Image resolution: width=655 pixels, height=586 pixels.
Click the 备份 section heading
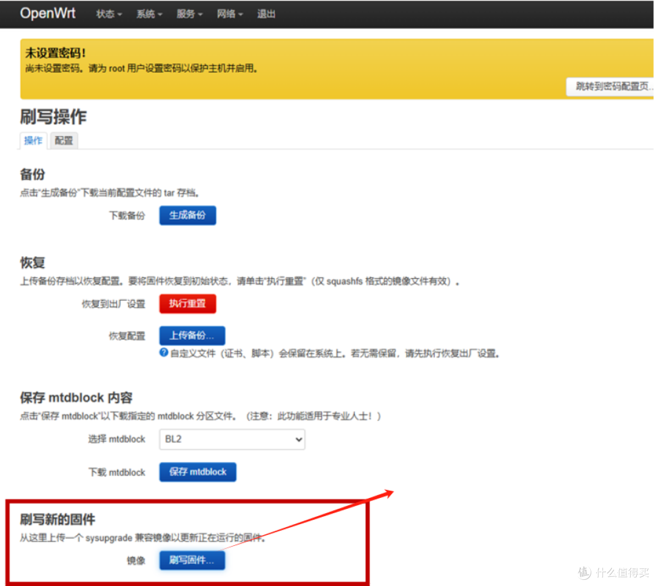coord(33,174)
